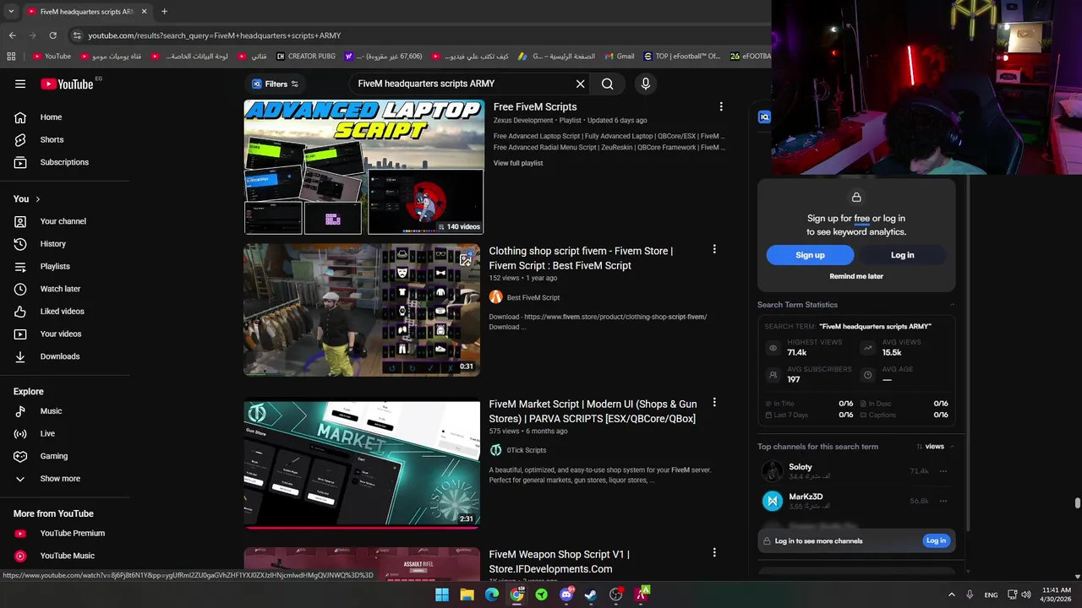This screenshot has height=608, width=1082.
Task: Open Windows Start menu
Action: (x=441, y=594)
